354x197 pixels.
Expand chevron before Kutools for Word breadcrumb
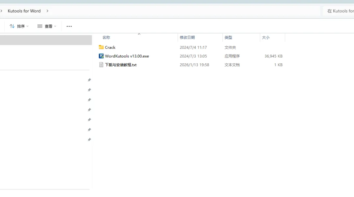point(1,11)
